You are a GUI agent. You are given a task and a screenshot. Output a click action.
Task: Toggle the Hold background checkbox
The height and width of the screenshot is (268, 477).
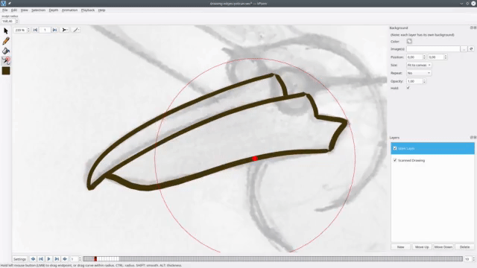tap(408, 88)
